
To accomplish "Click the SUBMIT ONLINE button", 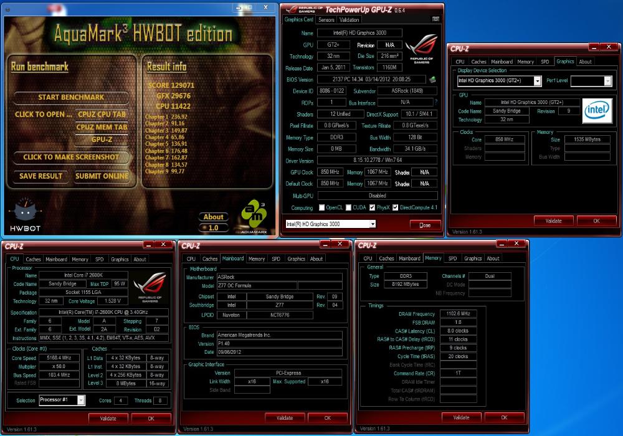I will (x=102, y=176).
